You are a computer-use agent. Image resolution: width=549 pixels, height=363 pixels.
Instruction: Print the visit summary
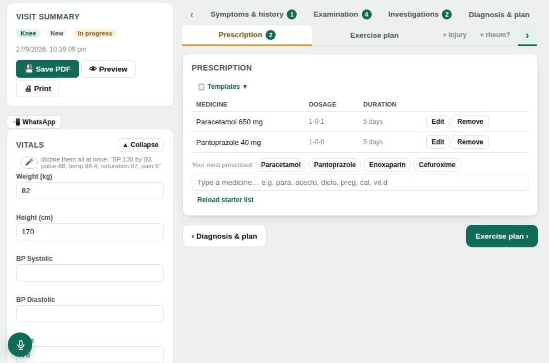pyautogui.click(x=38, y=88)
